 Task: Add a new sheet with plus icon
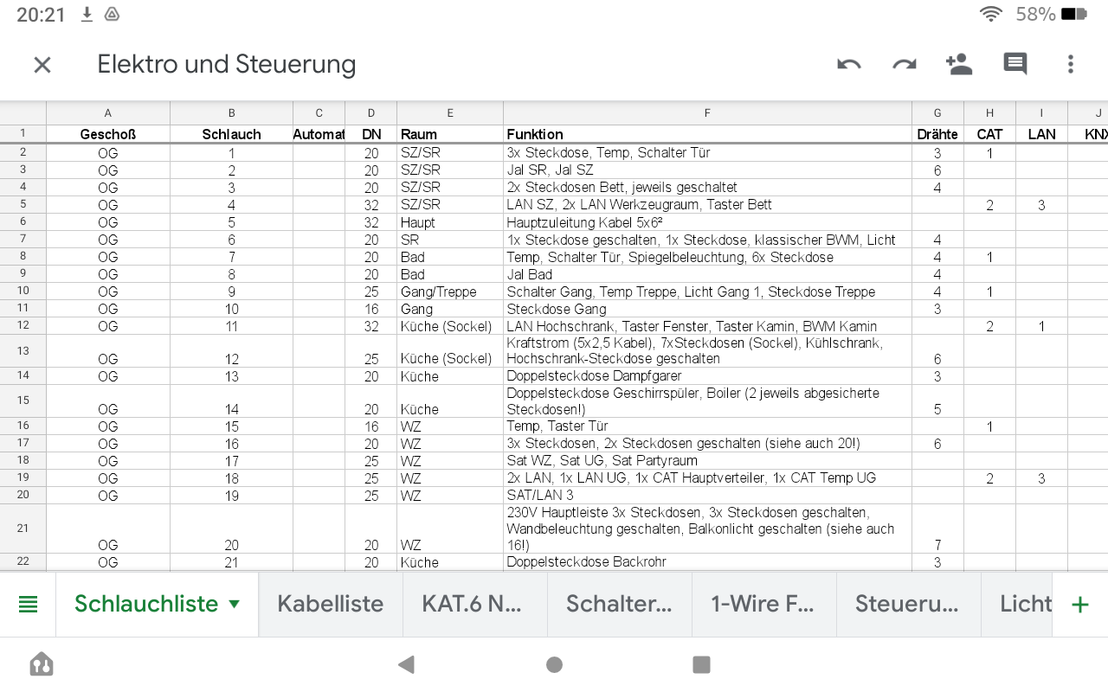pyautogui.click(x=1079, y=604)
